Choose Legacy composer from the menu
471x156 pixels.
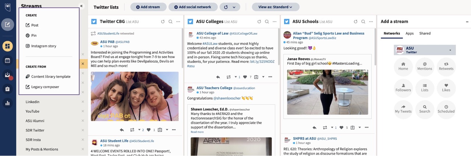point(45,87)
